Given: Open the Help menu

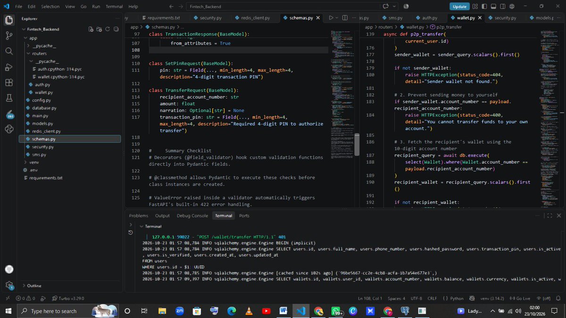Looking at the screenshot, I should pos(133,7).
